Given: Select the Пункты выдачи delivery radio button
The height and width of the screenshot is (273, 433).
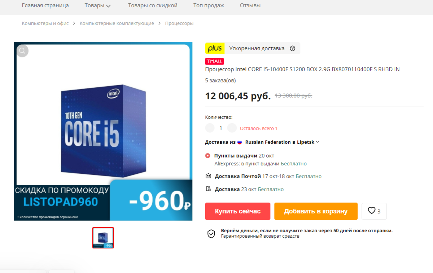Looking at the screenshot, I should coord(207,156).
